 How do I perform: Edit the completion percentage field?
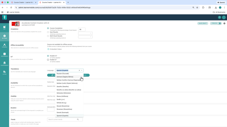tap(82, 29)
